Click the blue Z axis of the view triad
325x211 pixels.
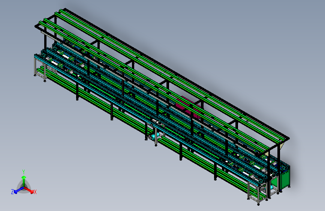coord(18,190)
